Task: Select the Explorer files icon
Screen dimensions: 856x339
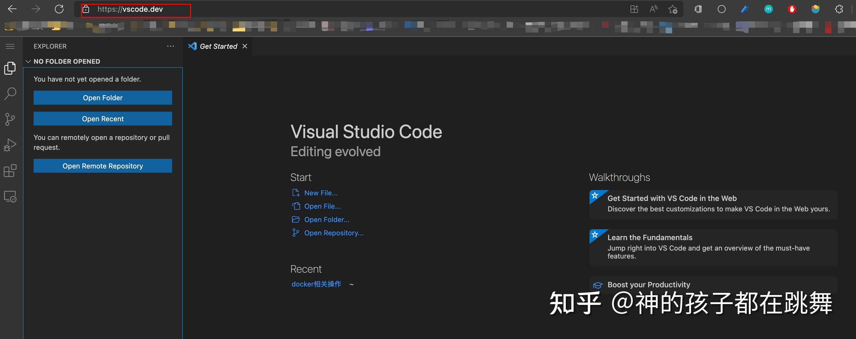Action: (10, 68)
